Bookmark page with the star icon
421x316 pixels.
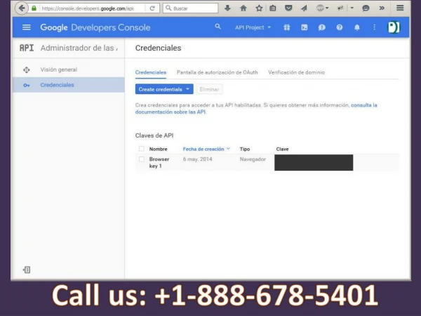coord(259,8)
